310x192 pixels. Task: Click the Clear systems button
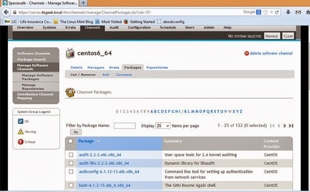[288, 36]
